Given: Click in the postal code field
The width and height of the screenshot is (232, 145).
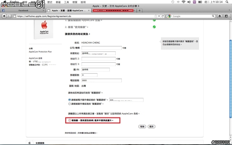Looking at the screenshot, I should click(90, 75).
